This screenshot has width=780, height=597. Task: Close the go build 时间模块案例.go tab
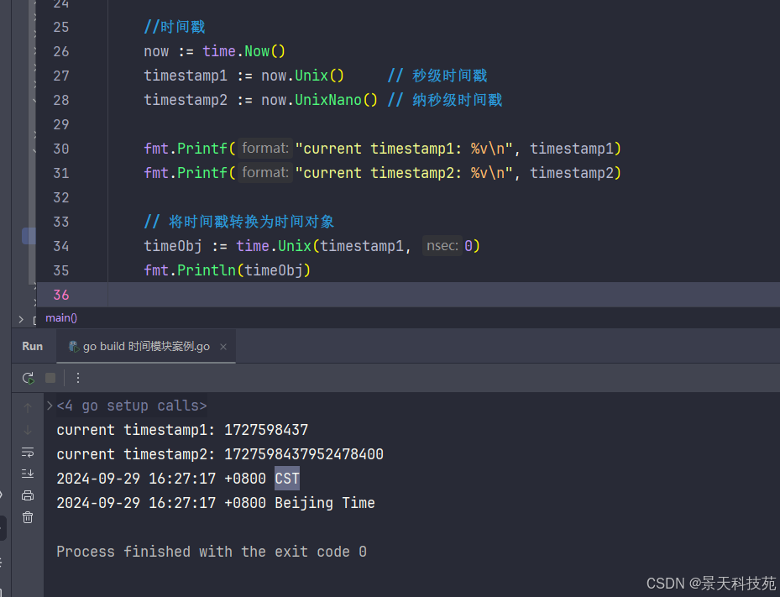coord(225,347)
